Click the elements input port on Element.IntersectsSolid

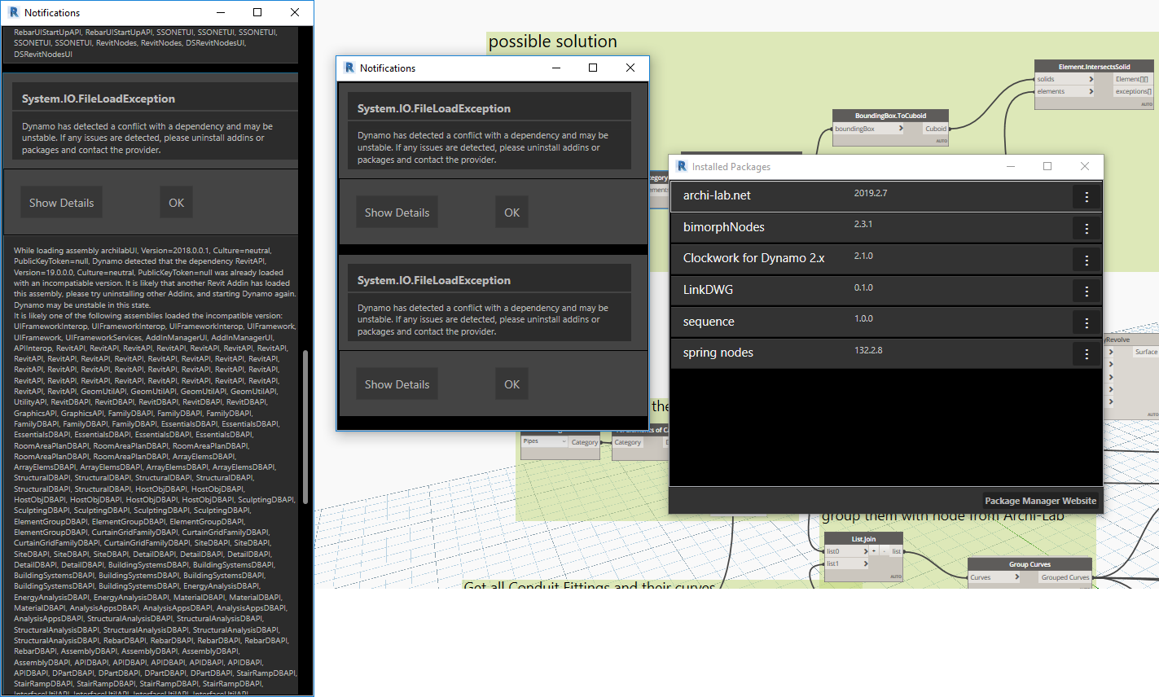click(x=1065, y=91)
